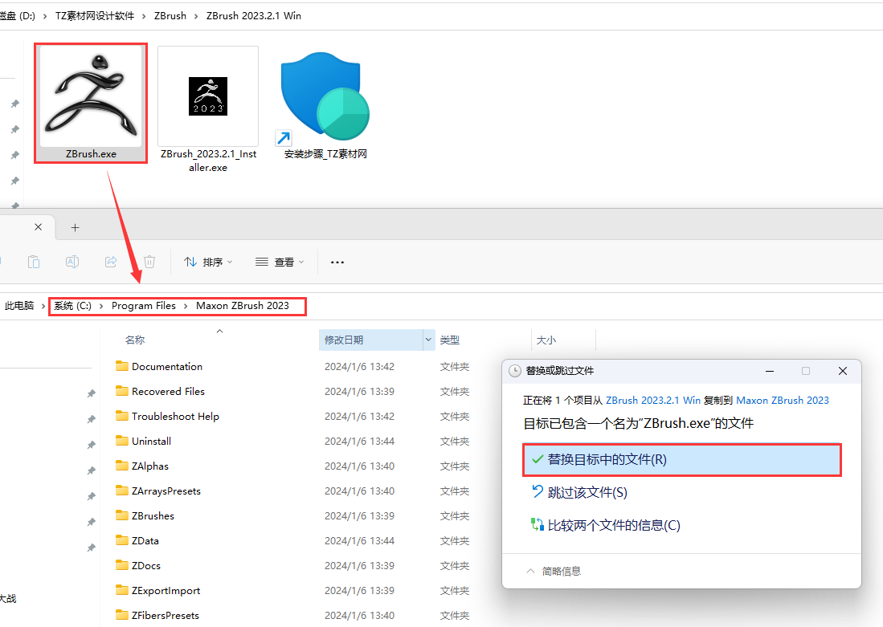
Task: Click the share icon in the toolbar
Action: pos(111,262)
